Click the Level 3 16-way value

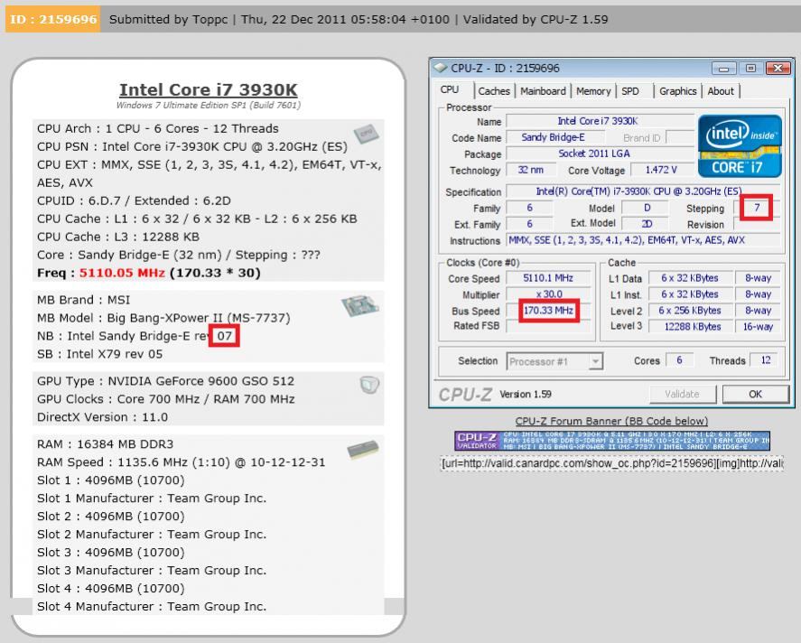pyautogui.click(x=758, y=326)
